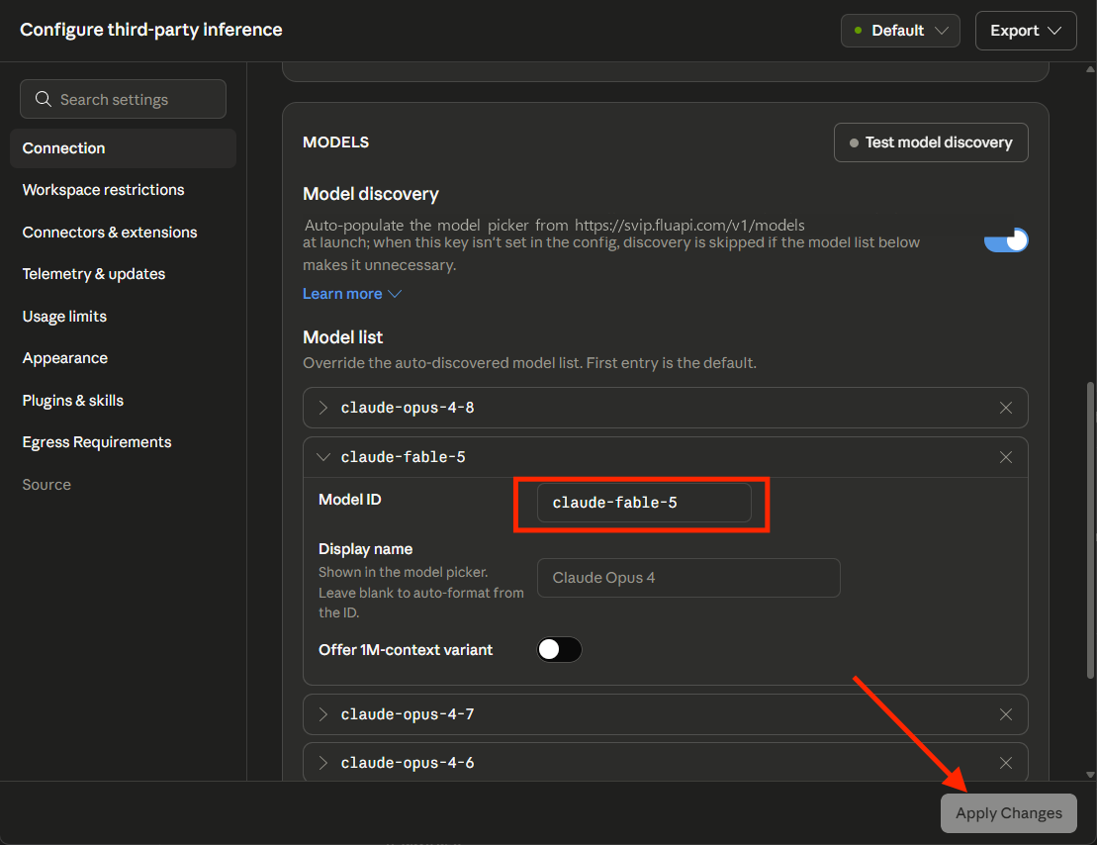Expand the claude-opus-4-6 entry
The width and height of the screenshot is (1097, 845).
pos(322,763)
